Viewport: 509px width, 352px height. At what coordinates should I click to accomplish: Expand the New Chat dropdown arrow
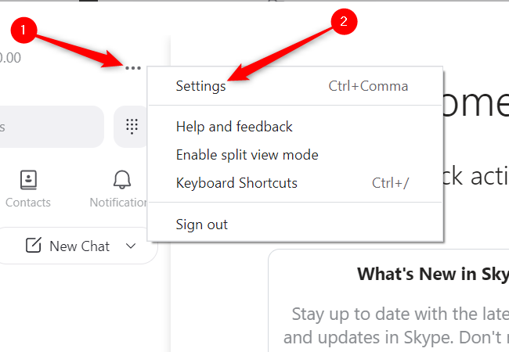coord(131,246)
